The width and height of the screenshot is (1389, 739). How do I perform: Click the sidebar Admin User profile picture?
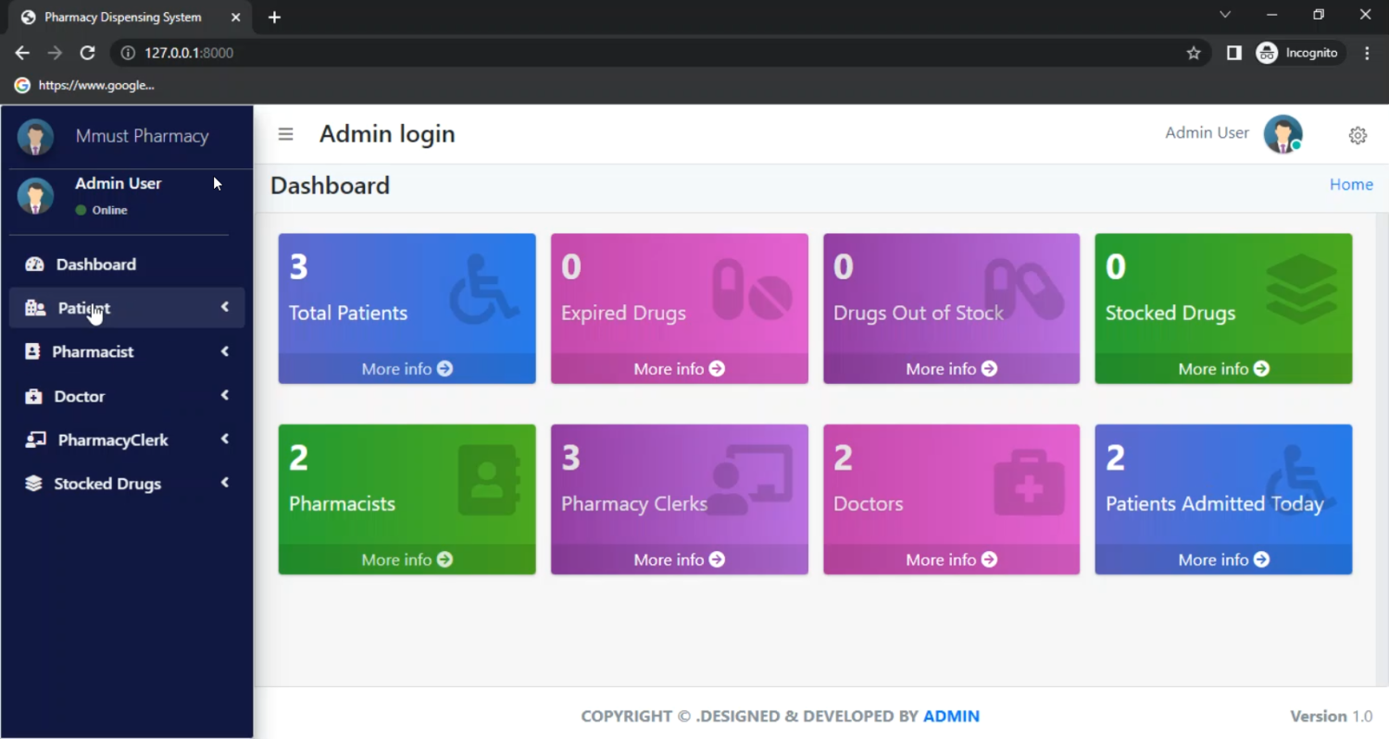point(35,196)
